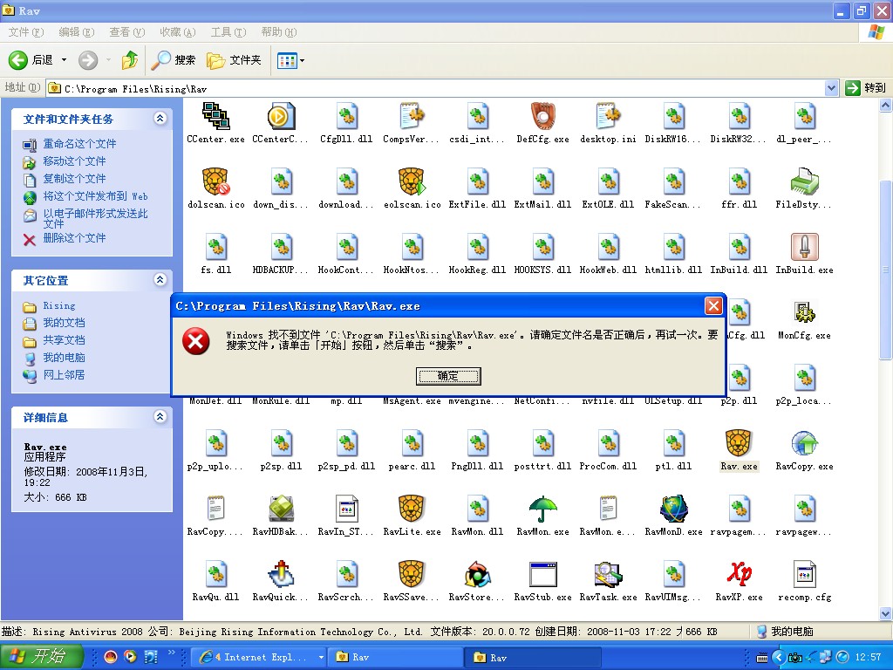Close the Rav.exe error dialog

(713, 306)
